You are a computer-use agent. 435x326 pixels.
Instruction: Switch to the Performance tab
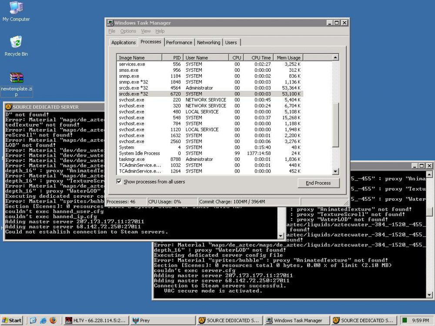(x=179, y=42)
